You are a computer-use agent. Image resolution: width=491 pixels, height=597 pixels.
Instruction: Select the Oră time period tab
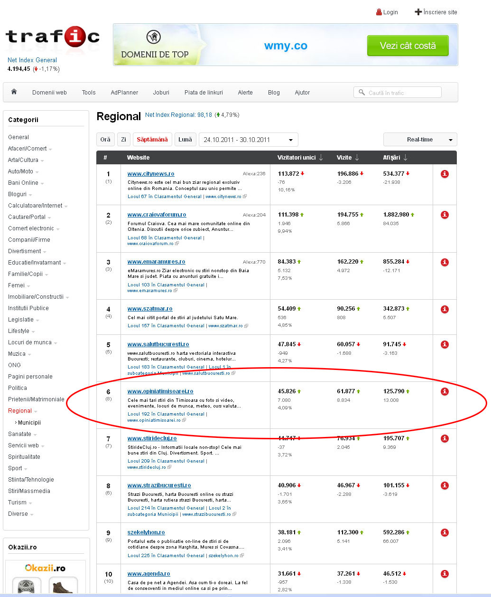pos(105,140)
